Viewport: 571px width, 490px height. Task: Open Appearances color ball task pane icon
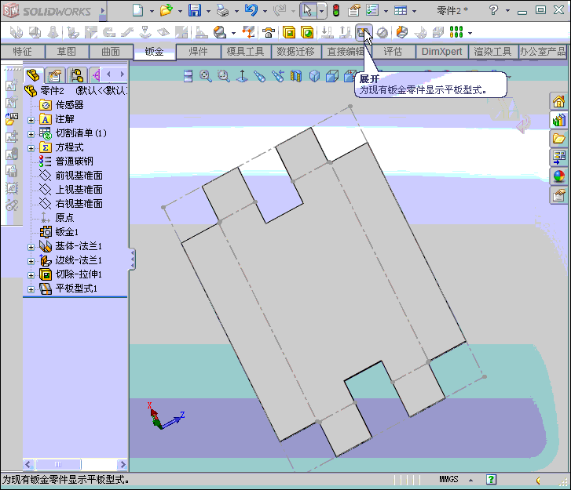click(x=559, y=176)
